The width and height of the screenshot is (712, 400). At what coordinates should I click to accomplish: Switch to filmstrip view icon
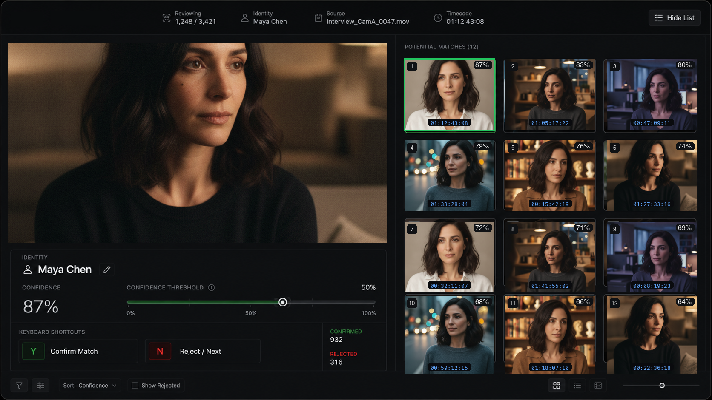tap(598, 386)
